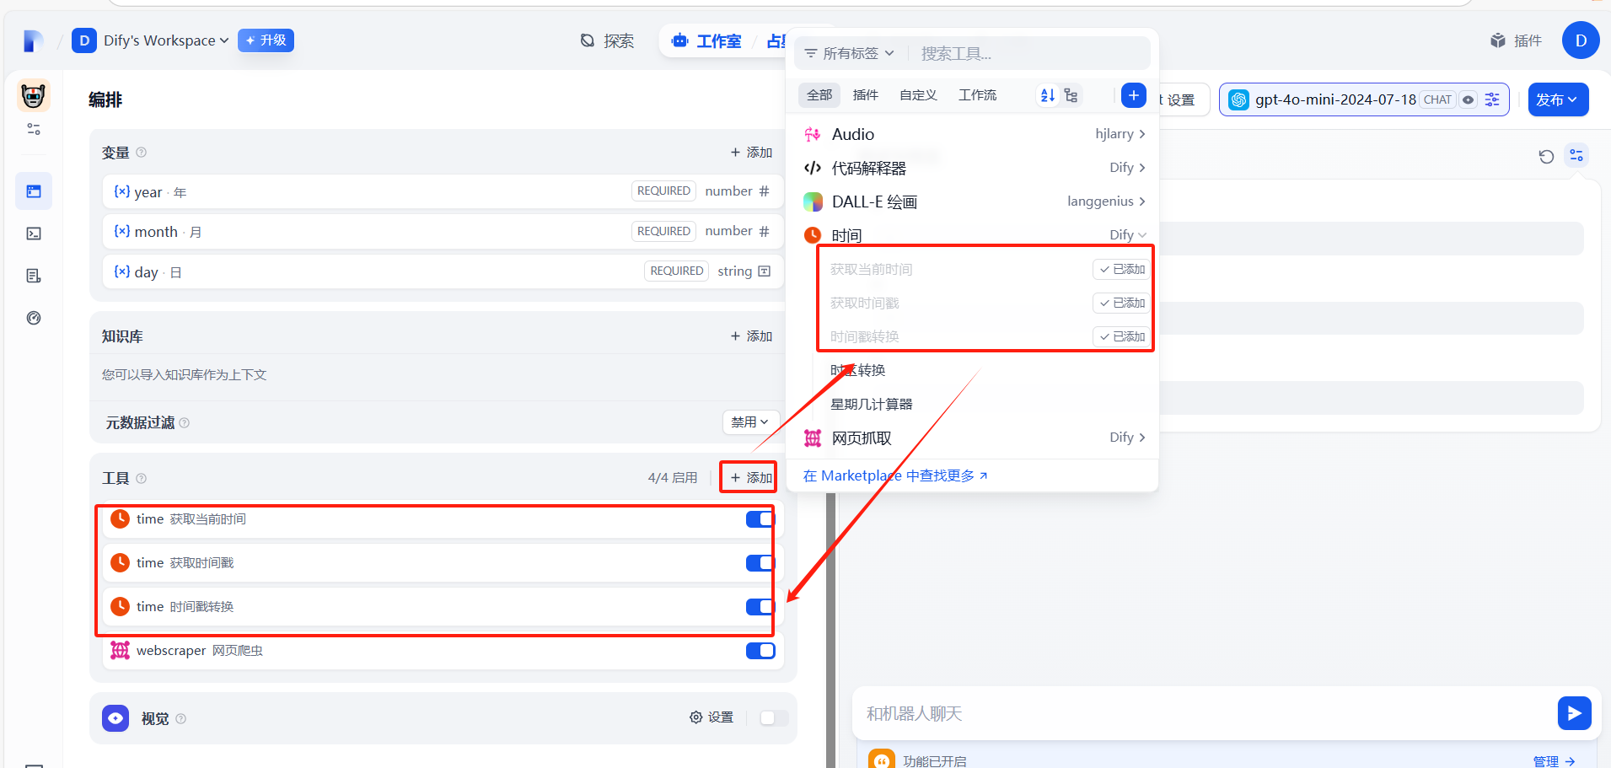Click the 已添加 mark for 获取时间戳

(1121, 303)
